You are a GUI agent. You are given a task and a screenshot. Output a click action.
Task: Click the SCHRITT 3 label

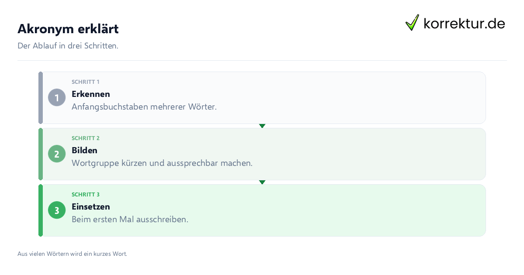point(86,194)
